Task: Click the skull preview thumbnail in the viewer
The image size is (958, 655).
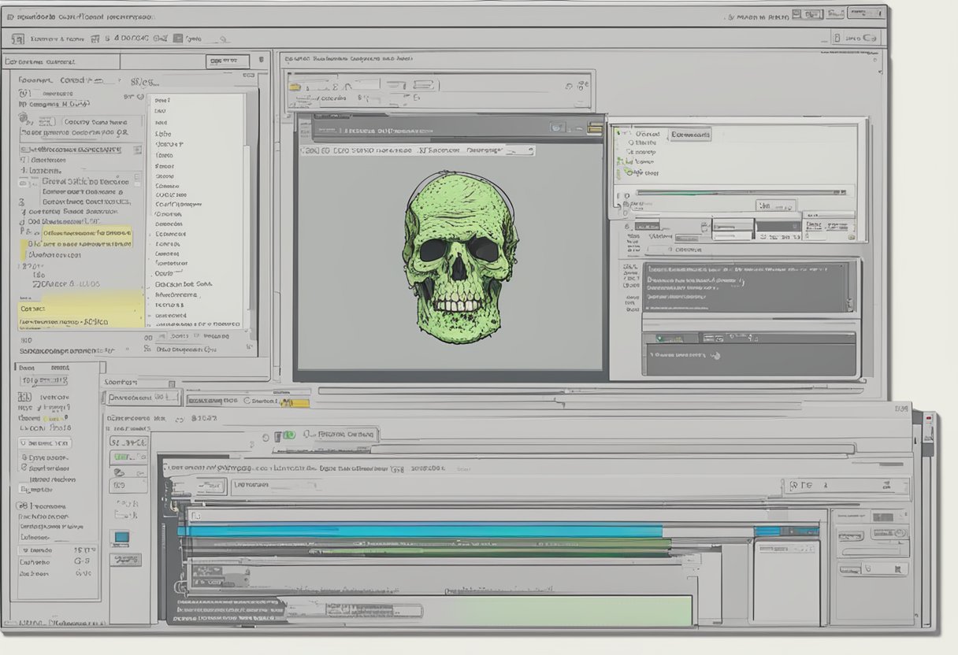Action: [461, 252]
